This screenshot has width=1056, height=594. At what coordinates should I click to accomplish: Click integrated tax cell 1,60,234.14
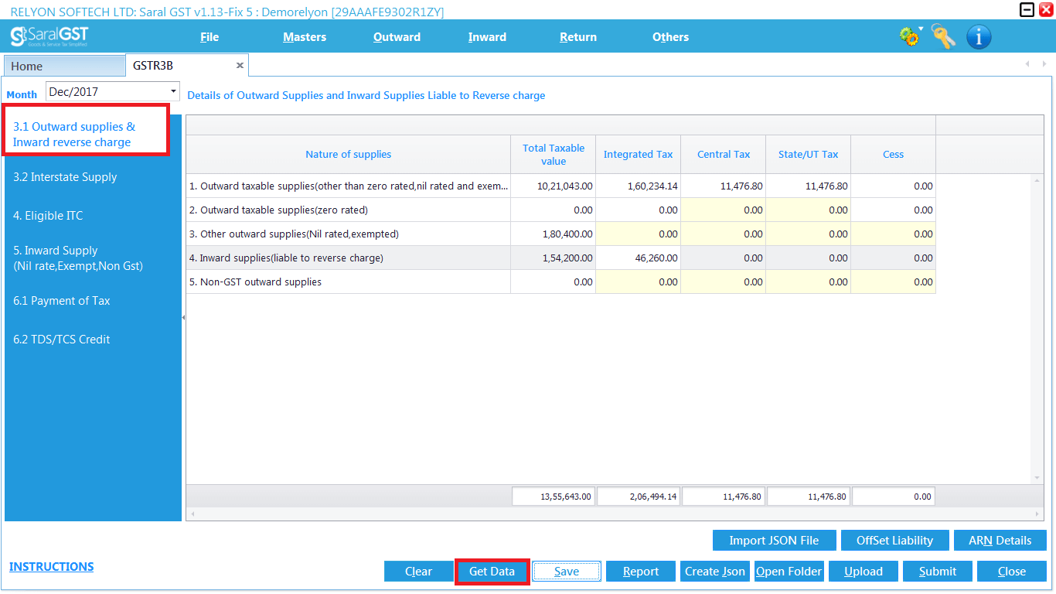tap(639, 186)
